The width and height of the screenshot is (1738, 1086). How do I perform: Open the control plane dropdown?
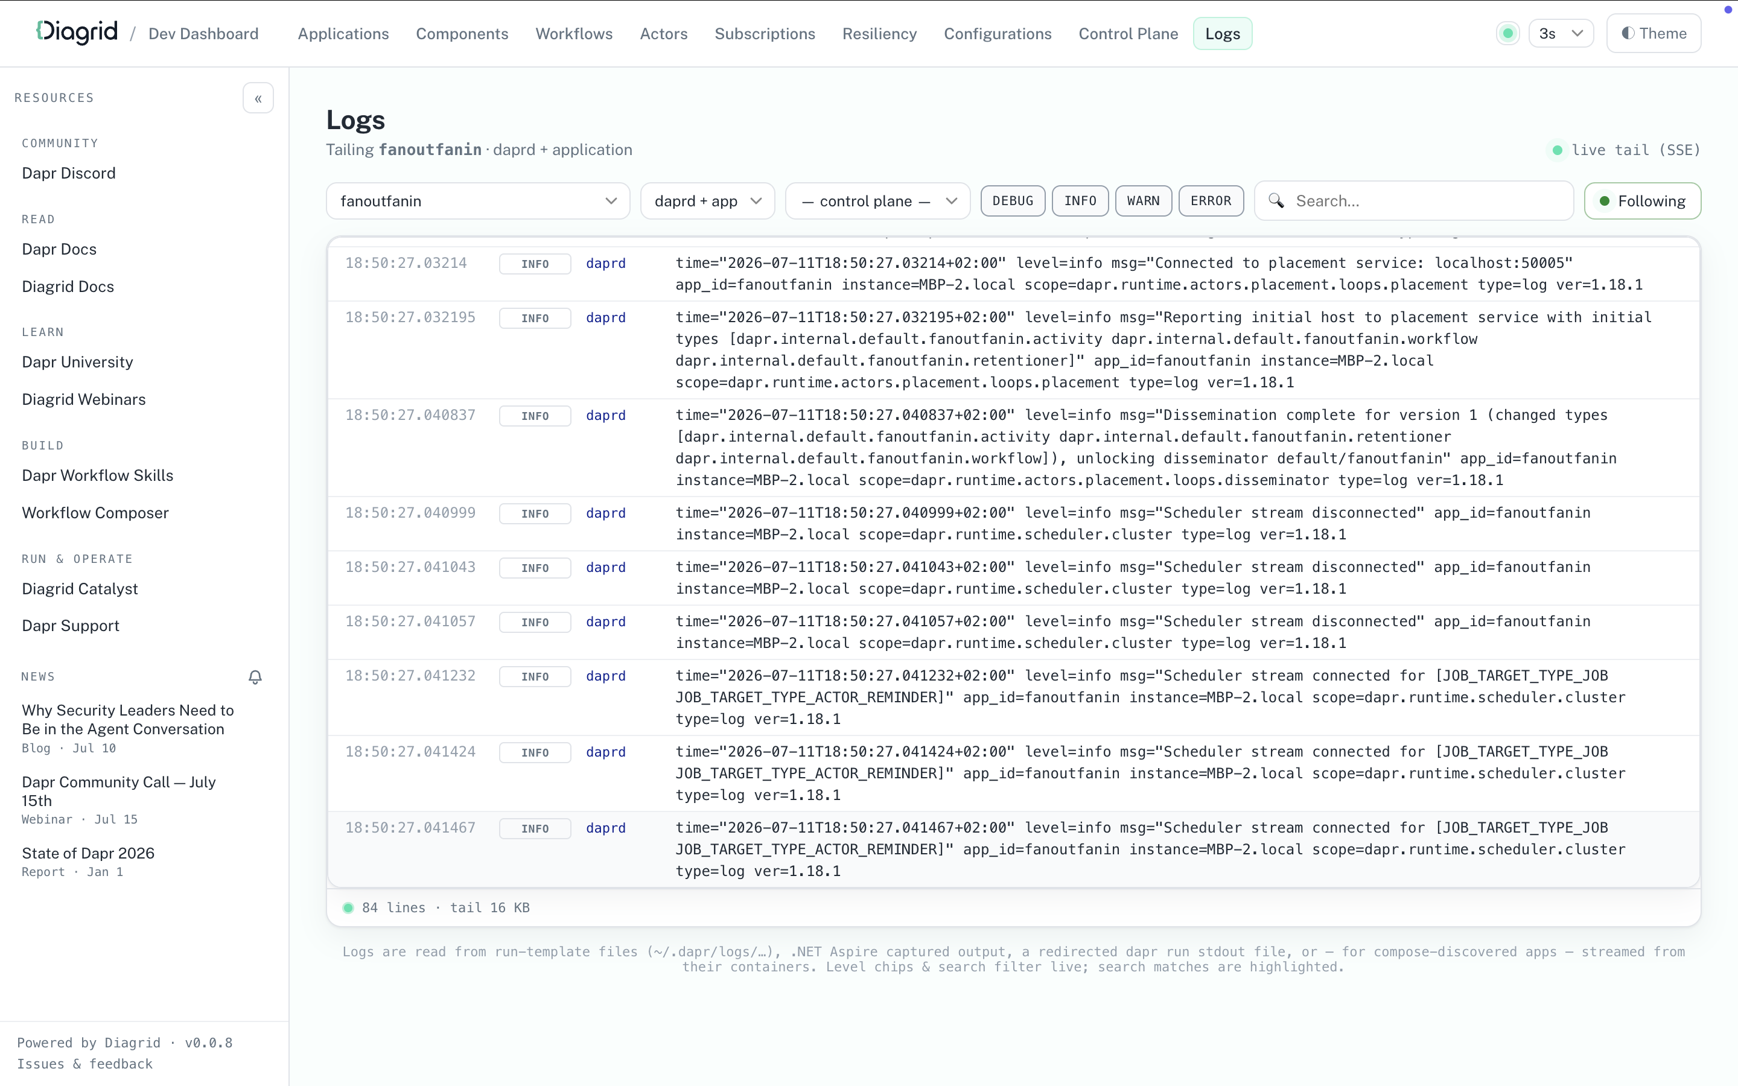[x=877, y=201]
